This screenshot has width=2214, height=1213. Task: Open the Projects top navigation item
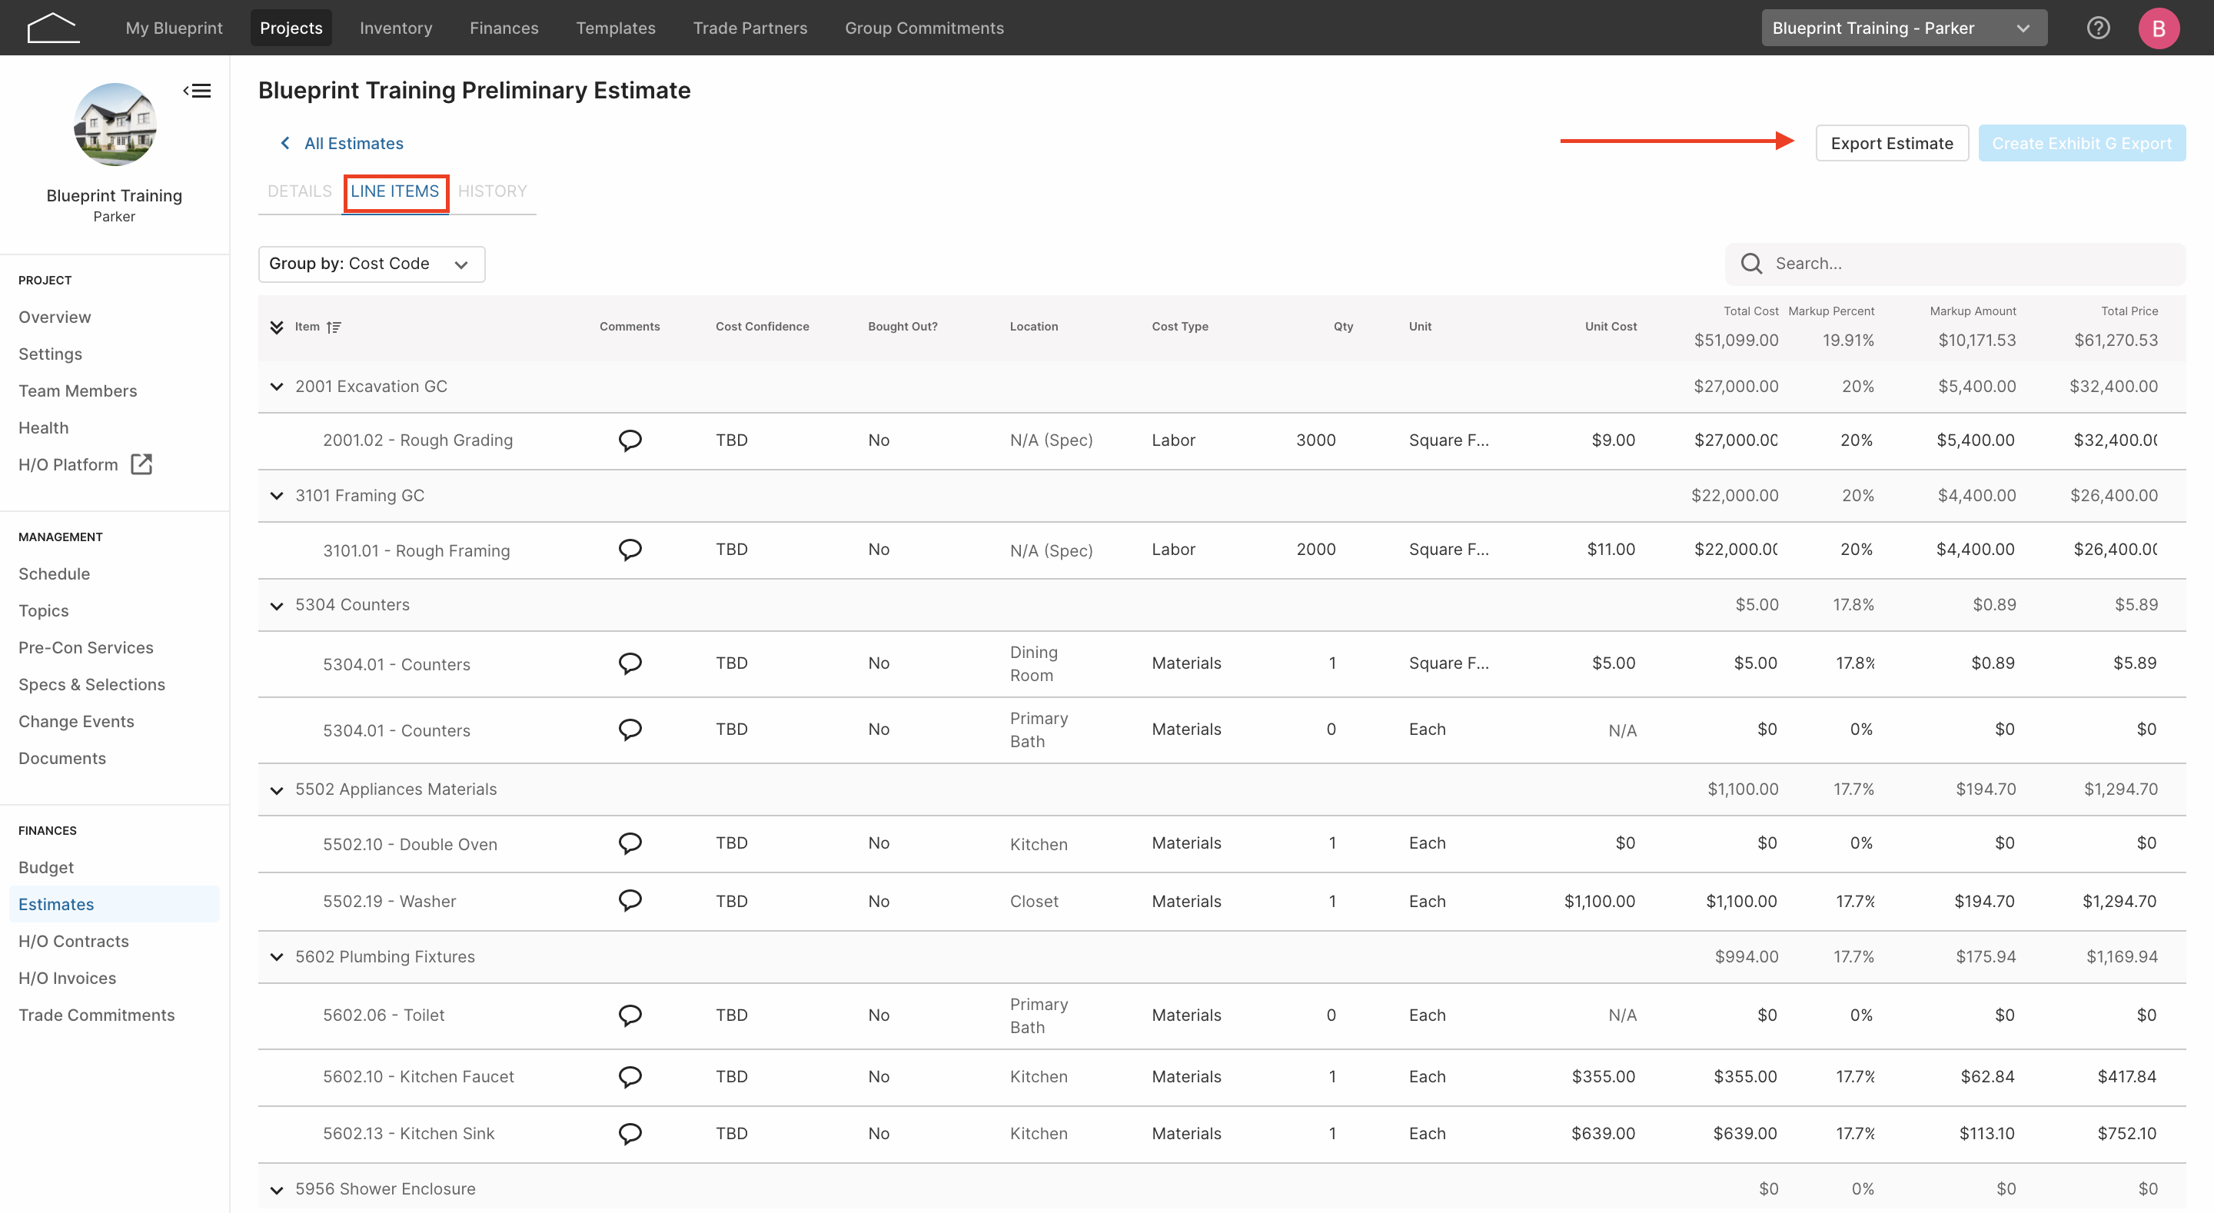click(x=291, y=28)
